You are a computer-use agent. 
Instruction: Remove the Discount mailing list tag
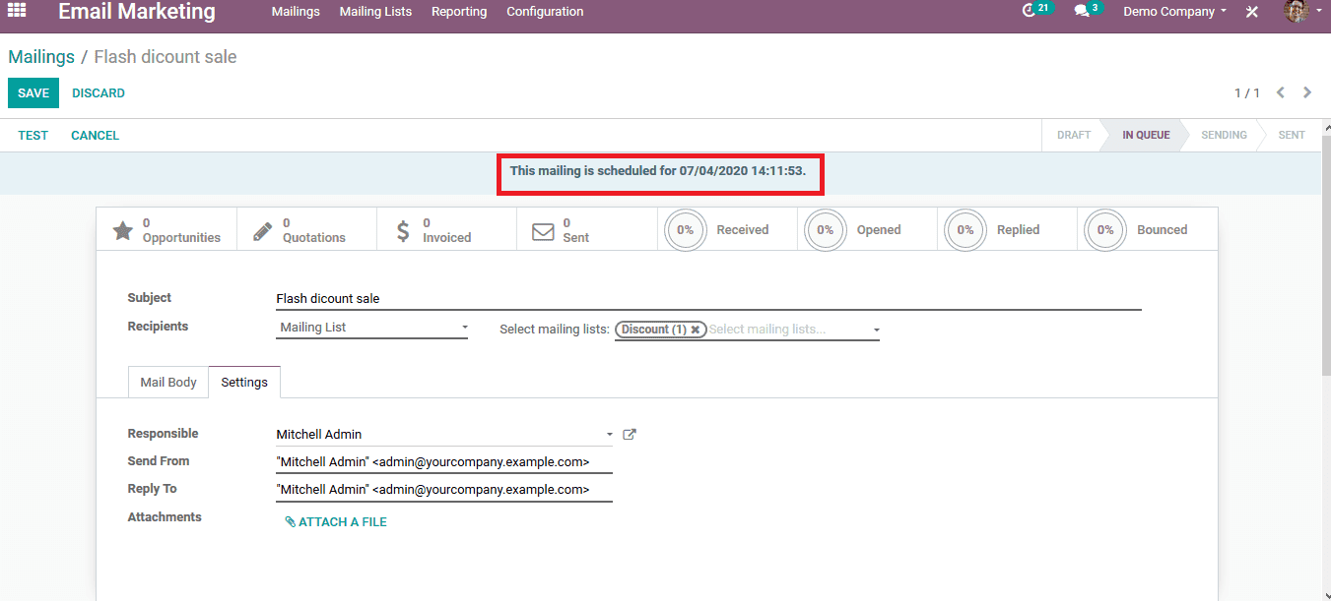point(696,330)
